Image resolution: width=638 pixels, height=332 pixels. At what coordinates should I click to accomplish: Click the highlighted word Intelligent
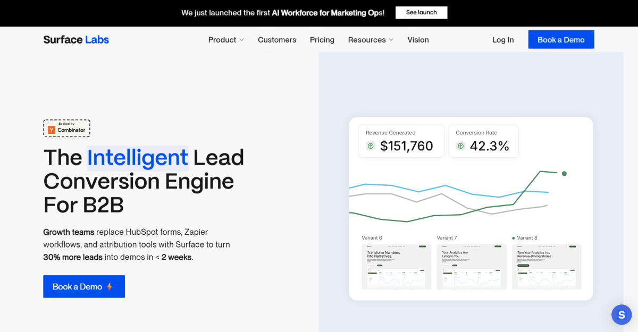pyautogui.click(x=138, y=158)
